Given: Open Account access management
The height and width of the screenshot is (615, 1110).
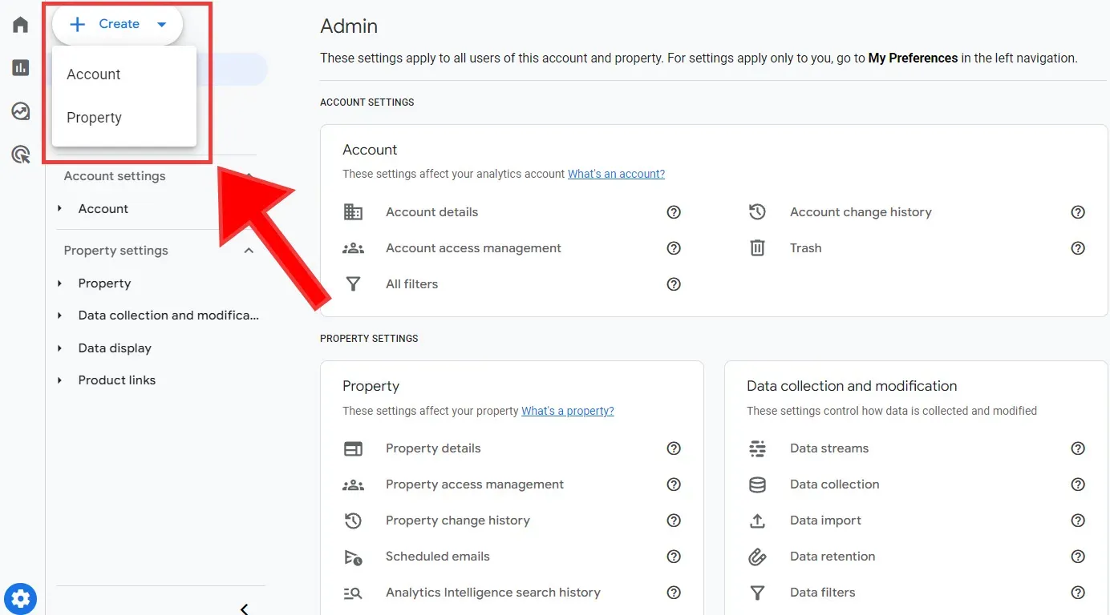Looking at the screenshot, I should pyautogui.click(x=473, y=248).
